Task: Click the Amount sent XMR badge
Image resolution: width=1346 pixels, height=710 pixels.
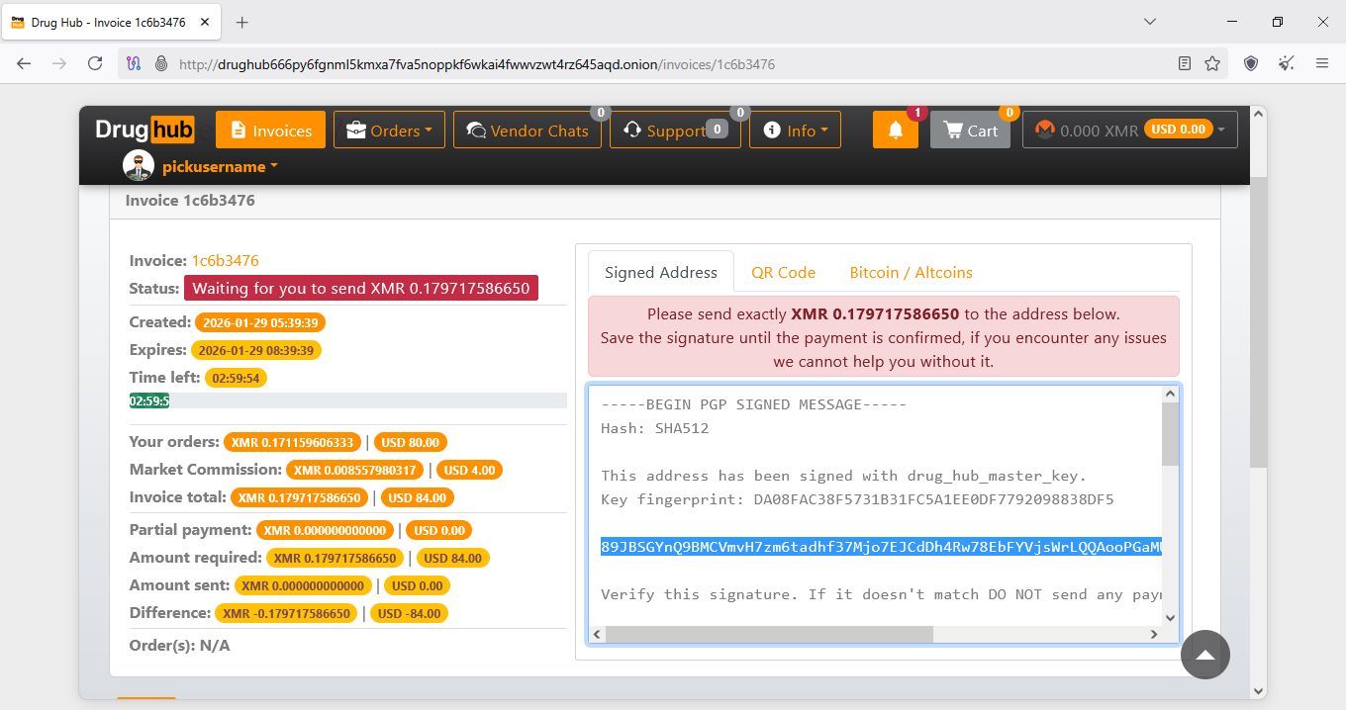Action: [x=303, y=585]
